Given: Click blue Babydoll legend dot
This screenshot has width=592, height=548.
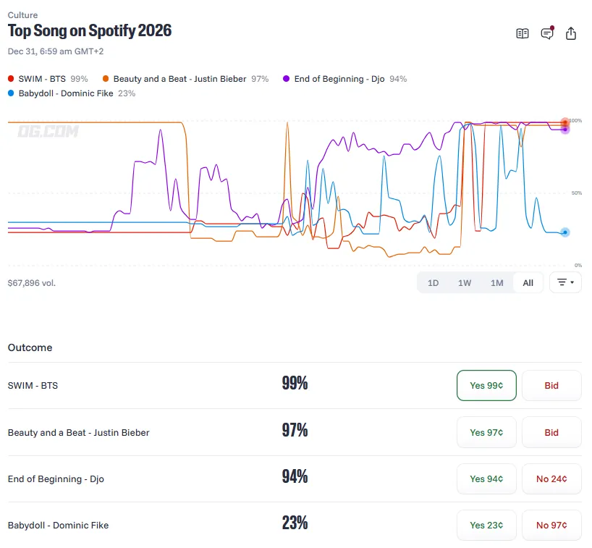Looking at the screenshot, I should point(11,93).
